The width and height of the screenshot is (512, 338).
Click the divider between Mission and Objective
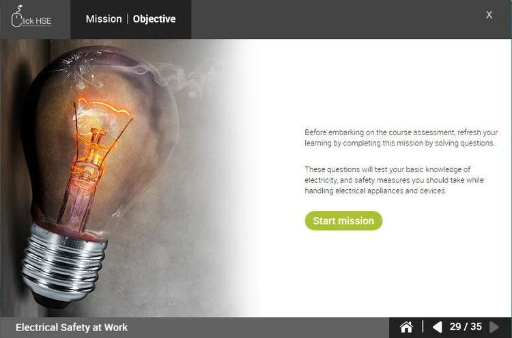point(128,19)
